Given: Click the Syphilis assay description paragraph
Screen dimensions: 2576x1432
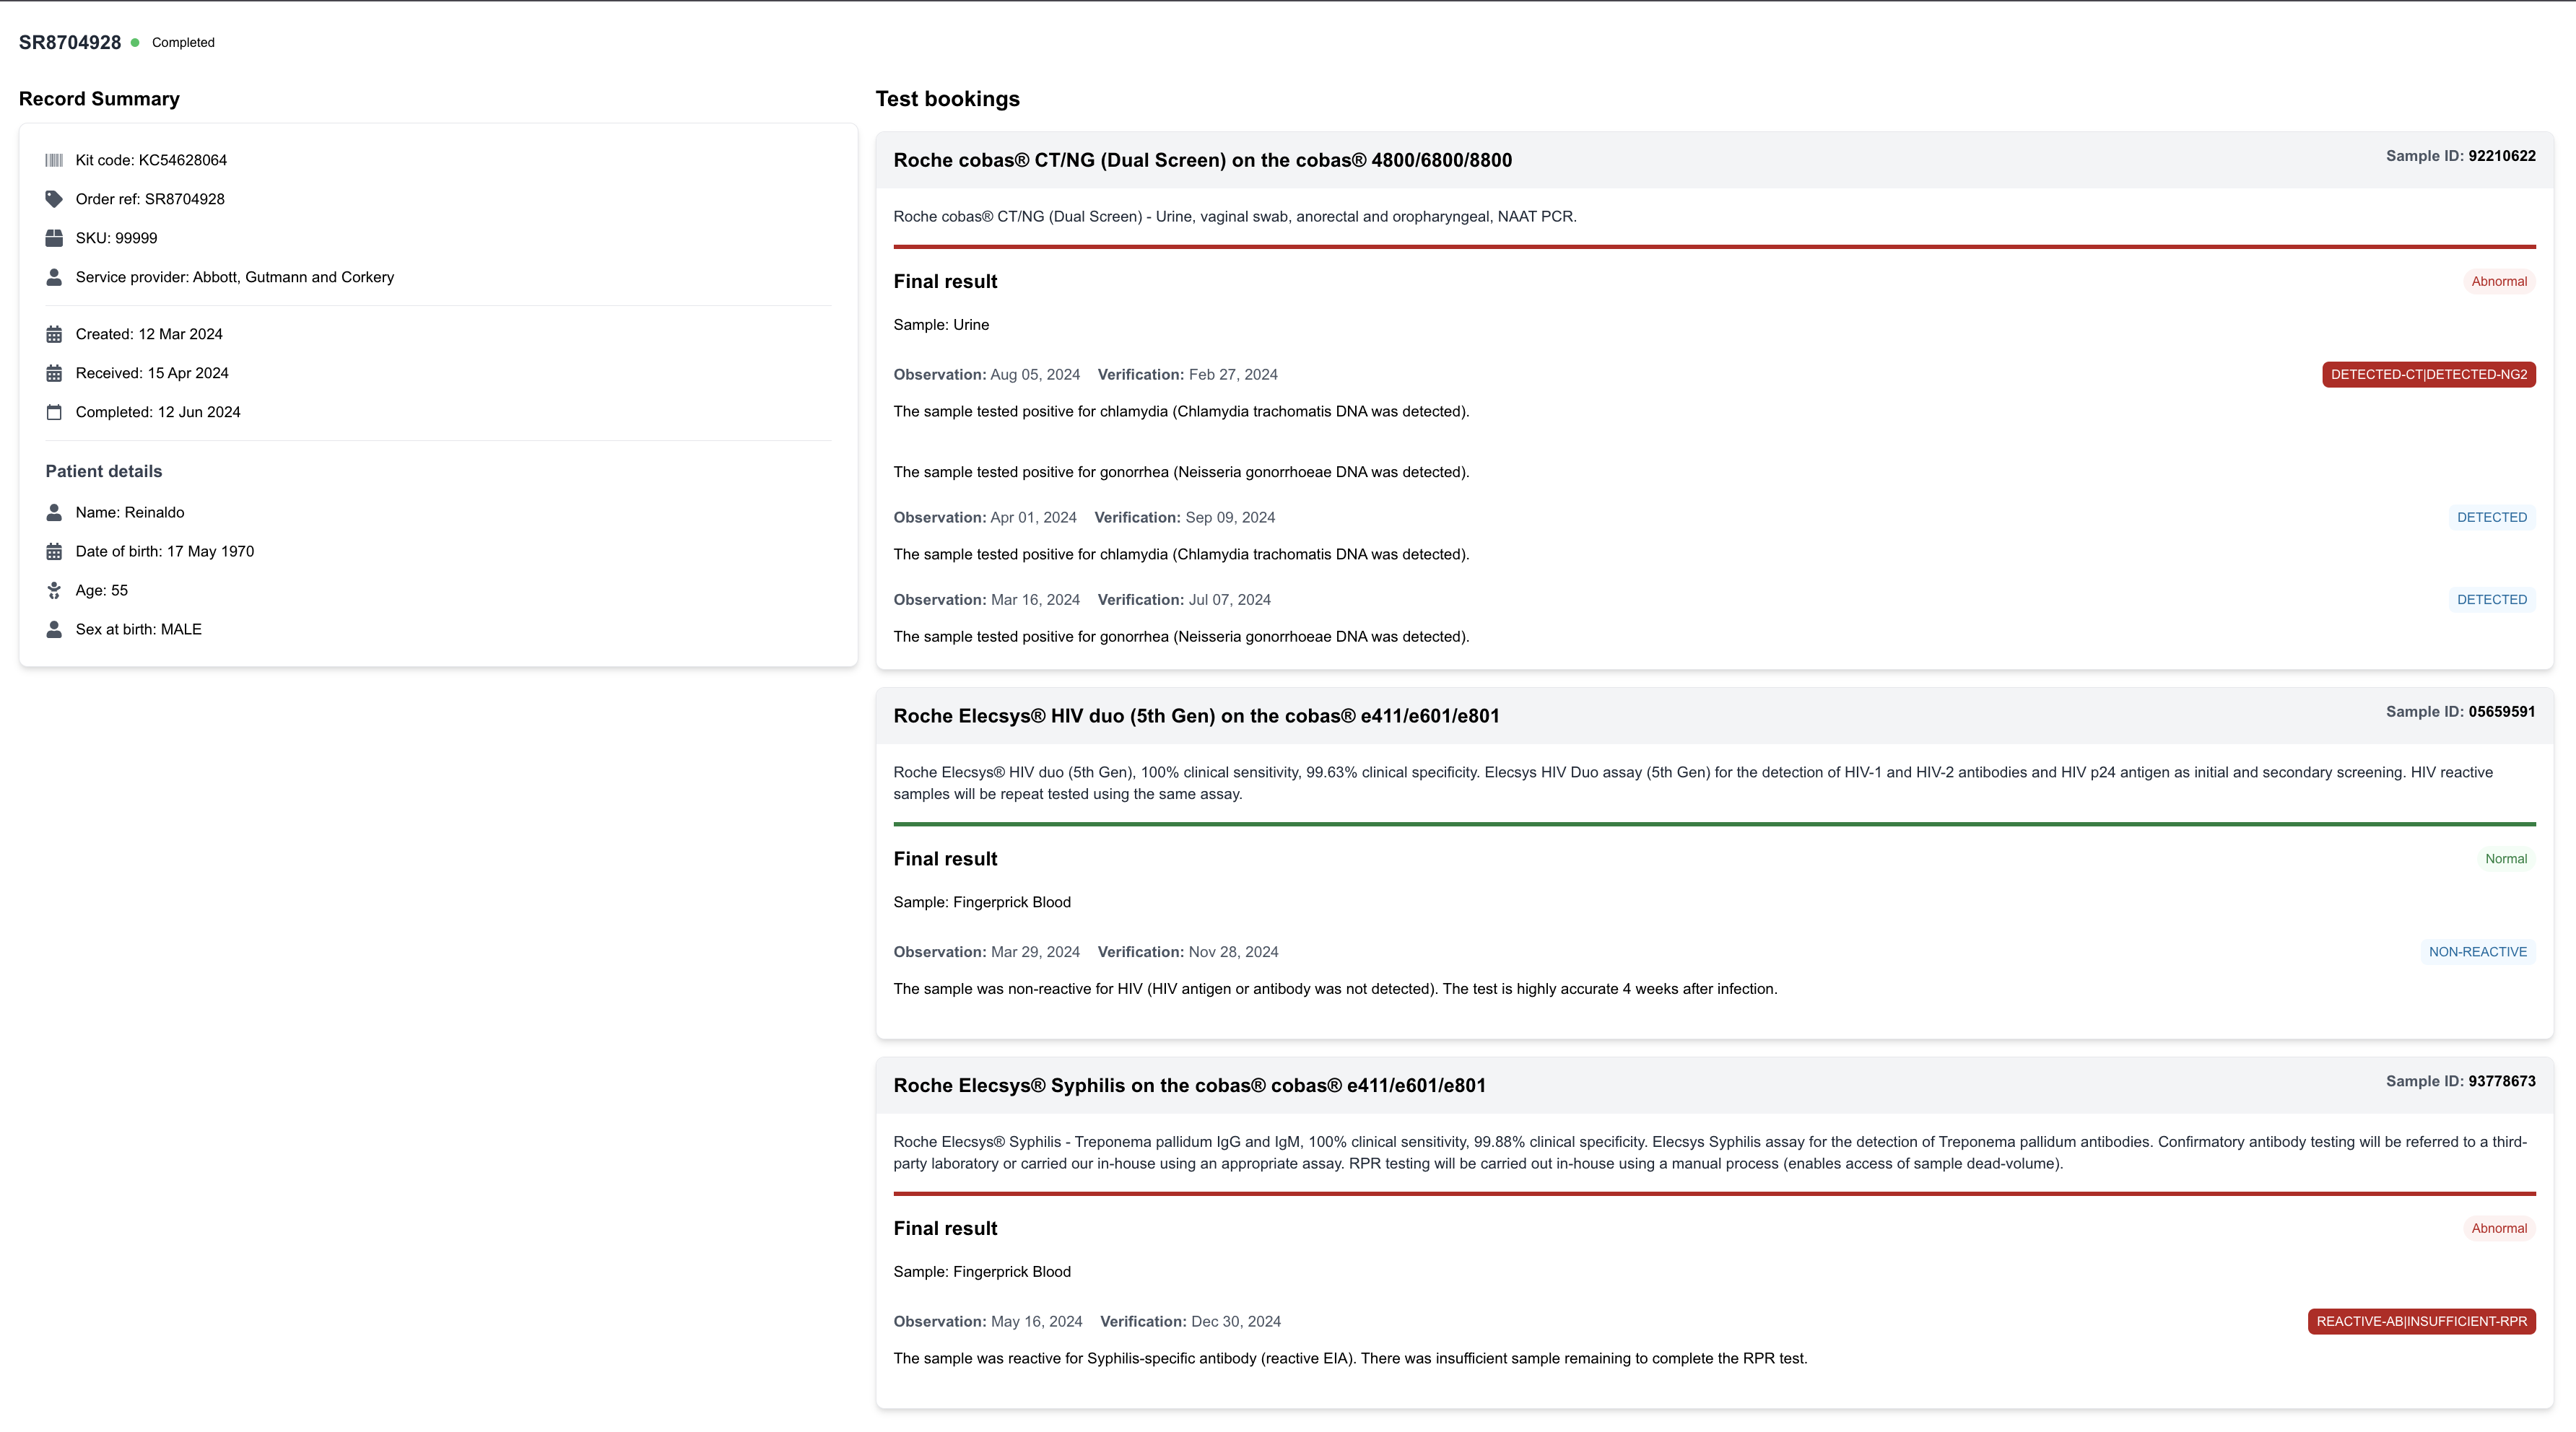Looking at the screenshot, I should point(1710,1153).
